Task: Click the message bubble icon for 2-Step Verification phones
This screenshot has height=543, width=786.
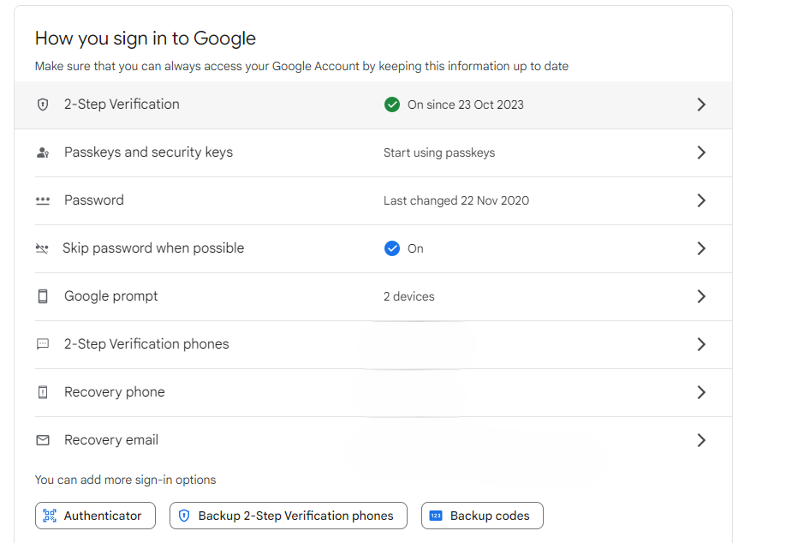Action: (43, 344)
